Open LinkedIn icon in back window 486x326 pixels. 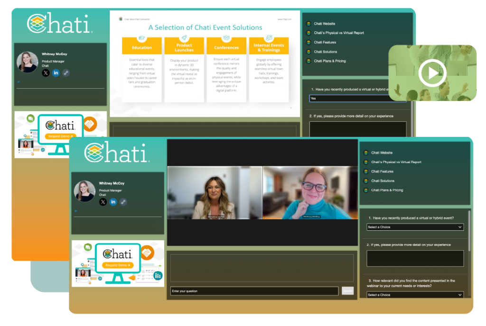(56, 73)
